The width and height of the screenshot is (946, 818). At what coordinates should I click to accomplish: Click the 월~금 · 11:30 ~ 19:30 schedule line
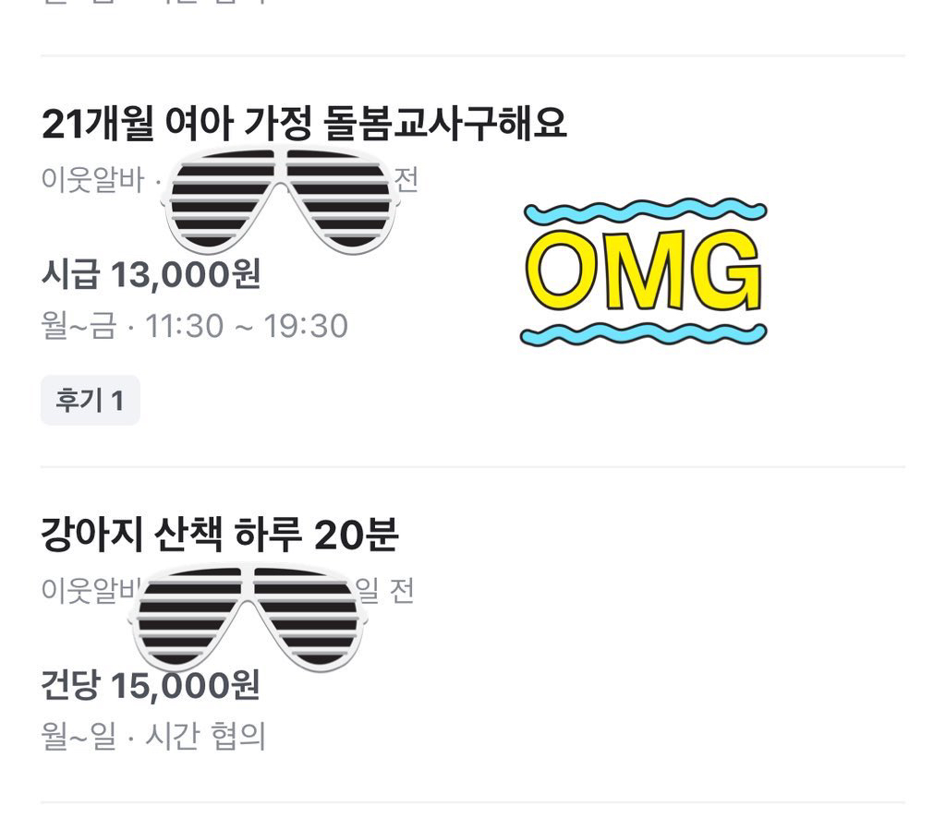(194, 326)
